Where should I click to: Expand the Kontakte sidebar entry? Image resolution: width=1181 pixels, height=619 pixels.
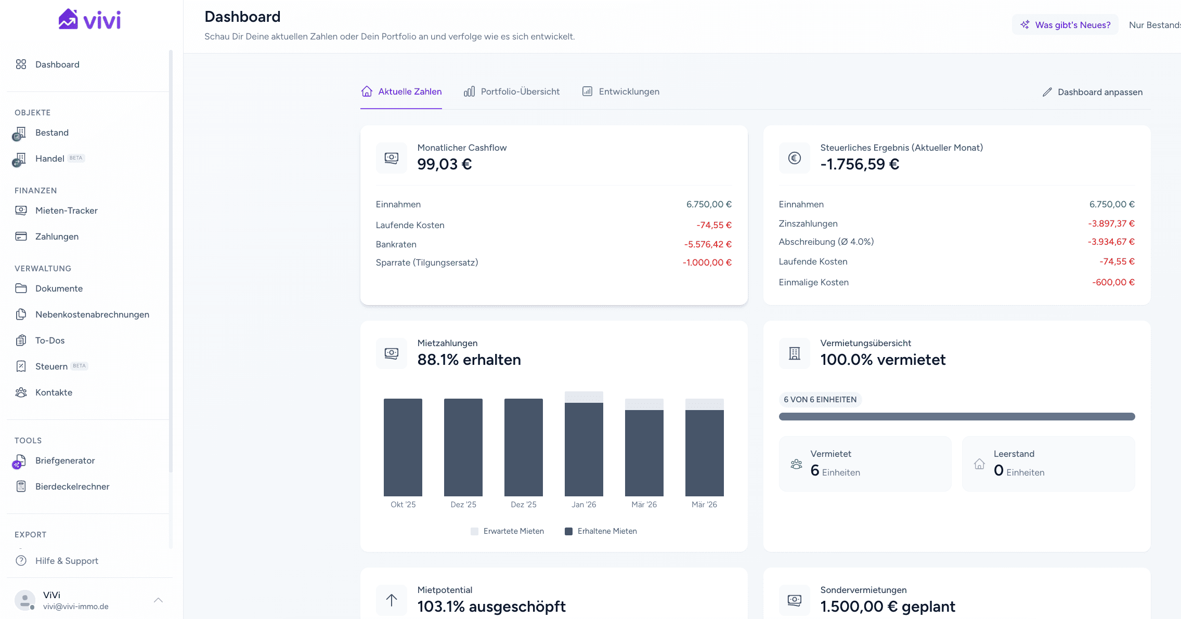pyautogui.click(x=54, y=392)
